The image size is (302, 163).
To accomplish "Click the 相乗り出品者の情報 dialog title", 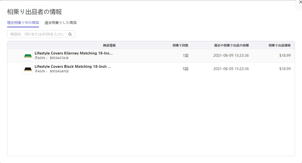I will point(34,12).
